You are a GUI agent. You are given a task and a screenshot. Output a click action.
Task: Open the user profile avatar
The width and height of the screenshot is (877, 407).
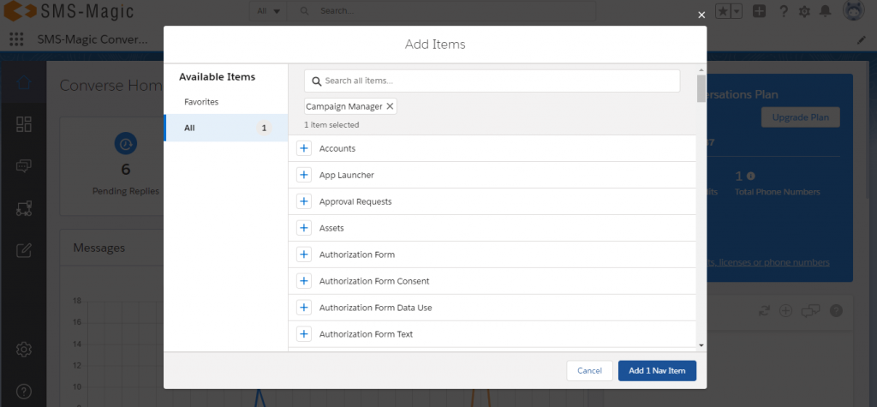coord(854,10)
